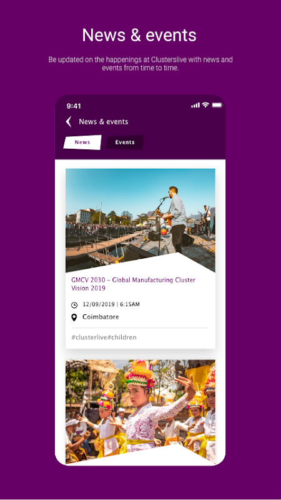Click the divider line above the hashtags

(140, 327)
